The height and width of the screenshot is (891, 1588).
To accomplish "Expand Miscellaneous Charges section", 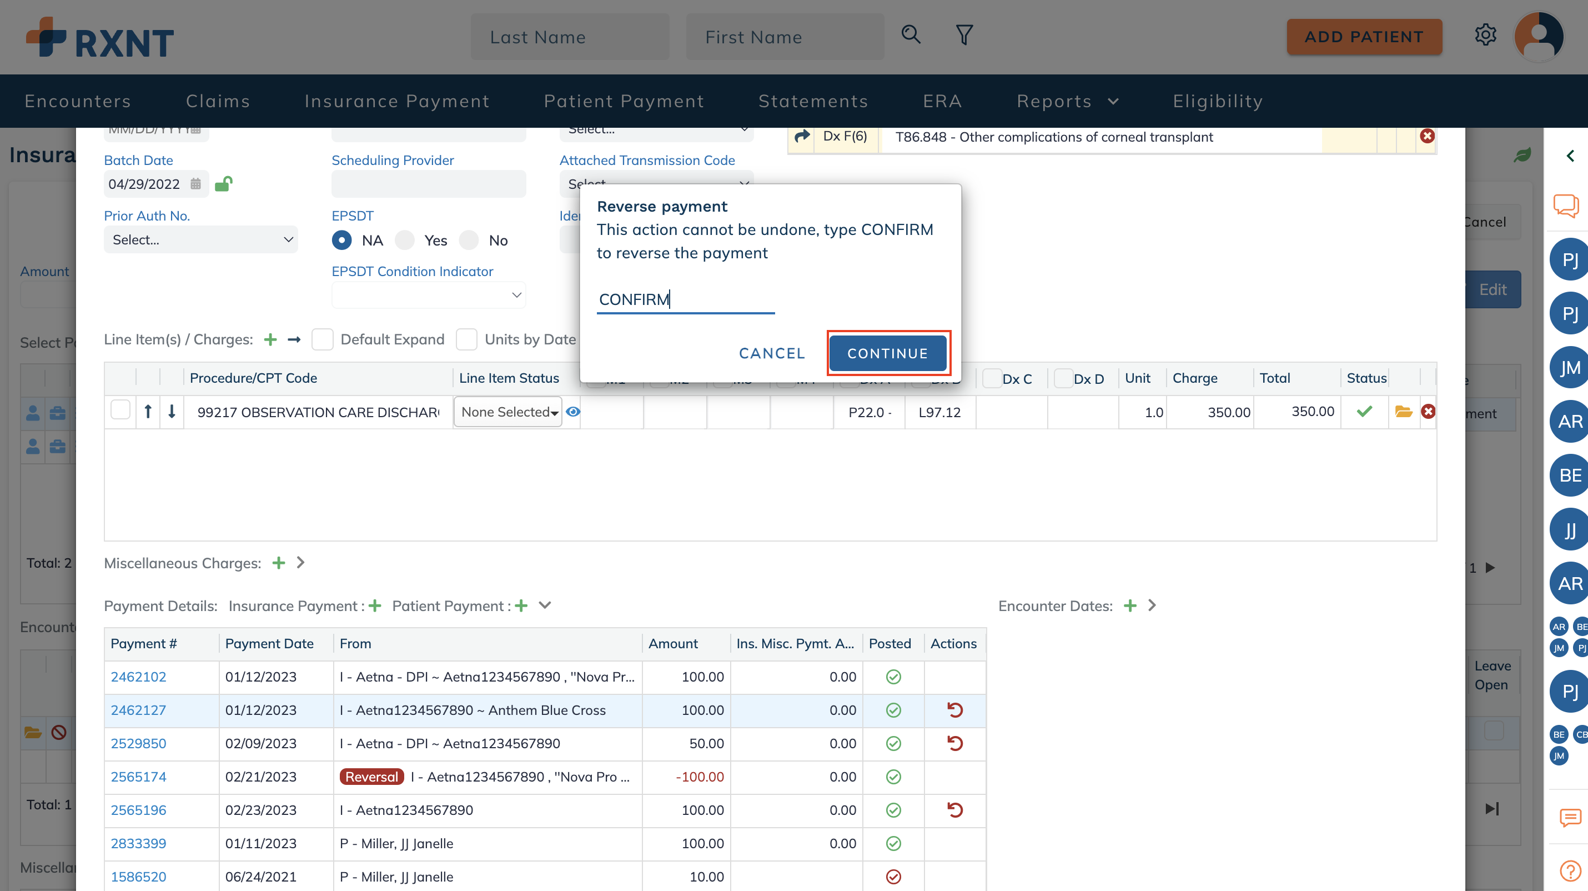I will click(x=300, y=562).
